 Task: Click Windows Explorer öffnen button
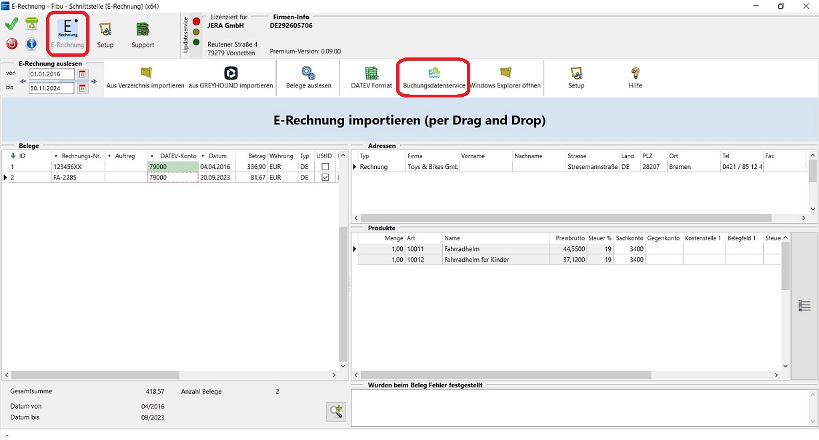[505, 73]
